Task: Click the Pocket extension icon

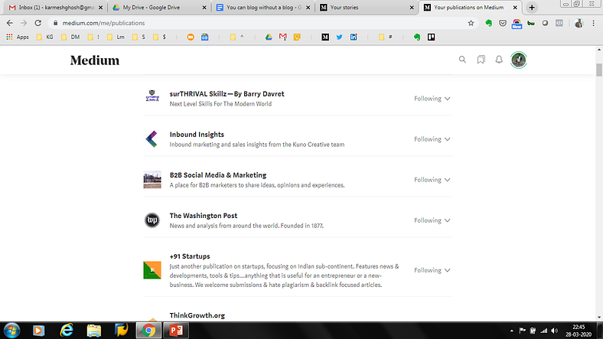Action: click(x=503, y=23)
